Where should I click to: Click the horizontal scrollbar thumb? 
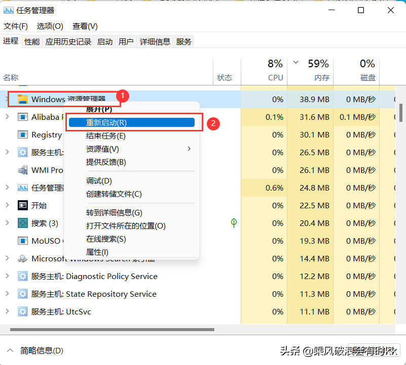click(112, 329)
